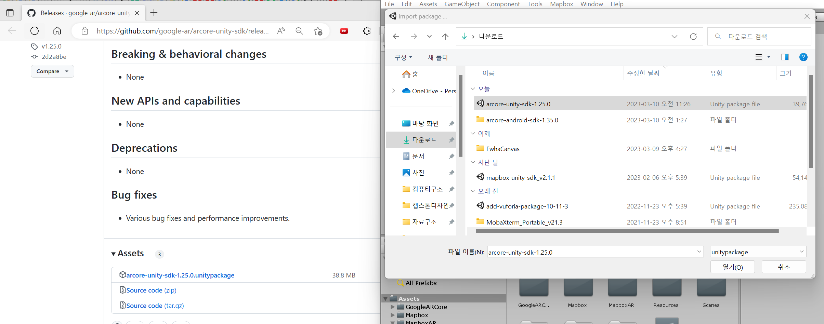Screen dimensions: 824x324
Task: Open Unity Assets menu
Action: click(428, 4)
